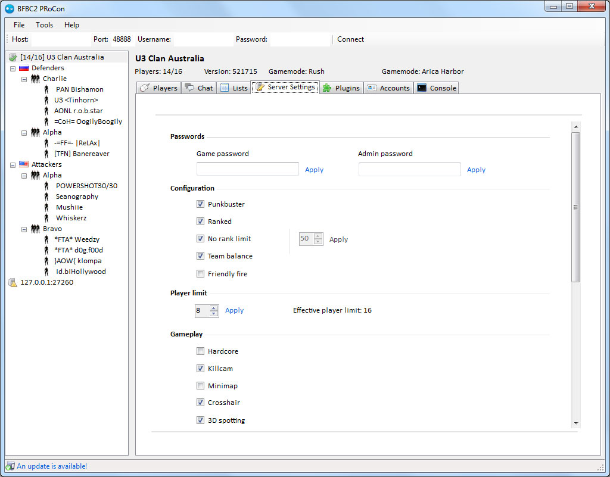Click the soldier icon beside [TFN] Banereaver
Image resolution: width=610 pixels, height=477 pixels.
click(46, 154)
